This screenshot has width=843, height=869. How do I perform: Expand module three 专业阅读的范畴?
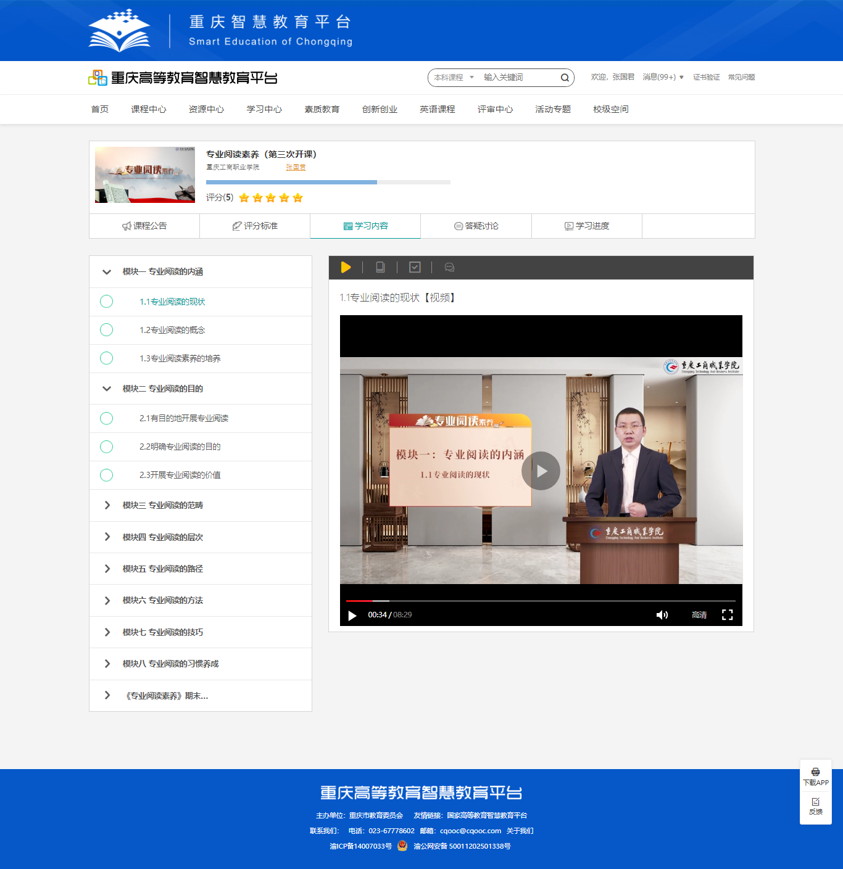tap(107, 505)
